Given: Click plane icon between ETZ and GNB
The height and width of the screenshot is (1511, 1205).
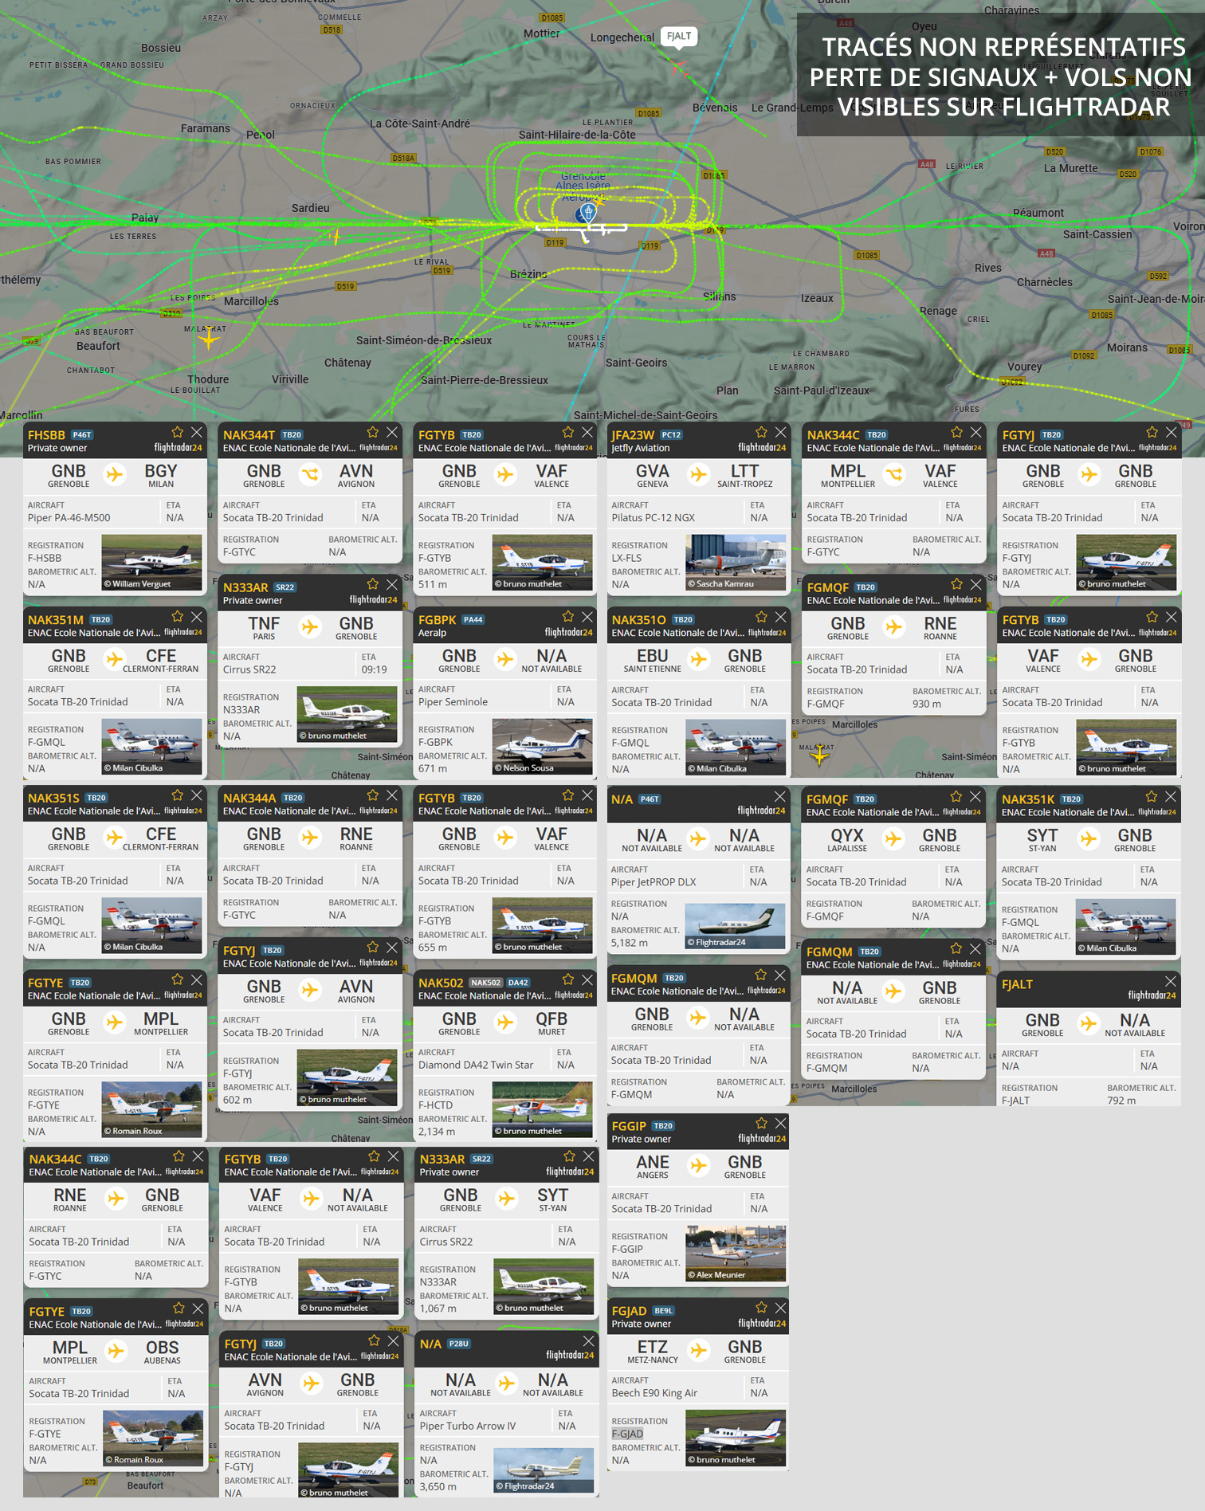Looking at the screenshot, I should [699, 1350].
